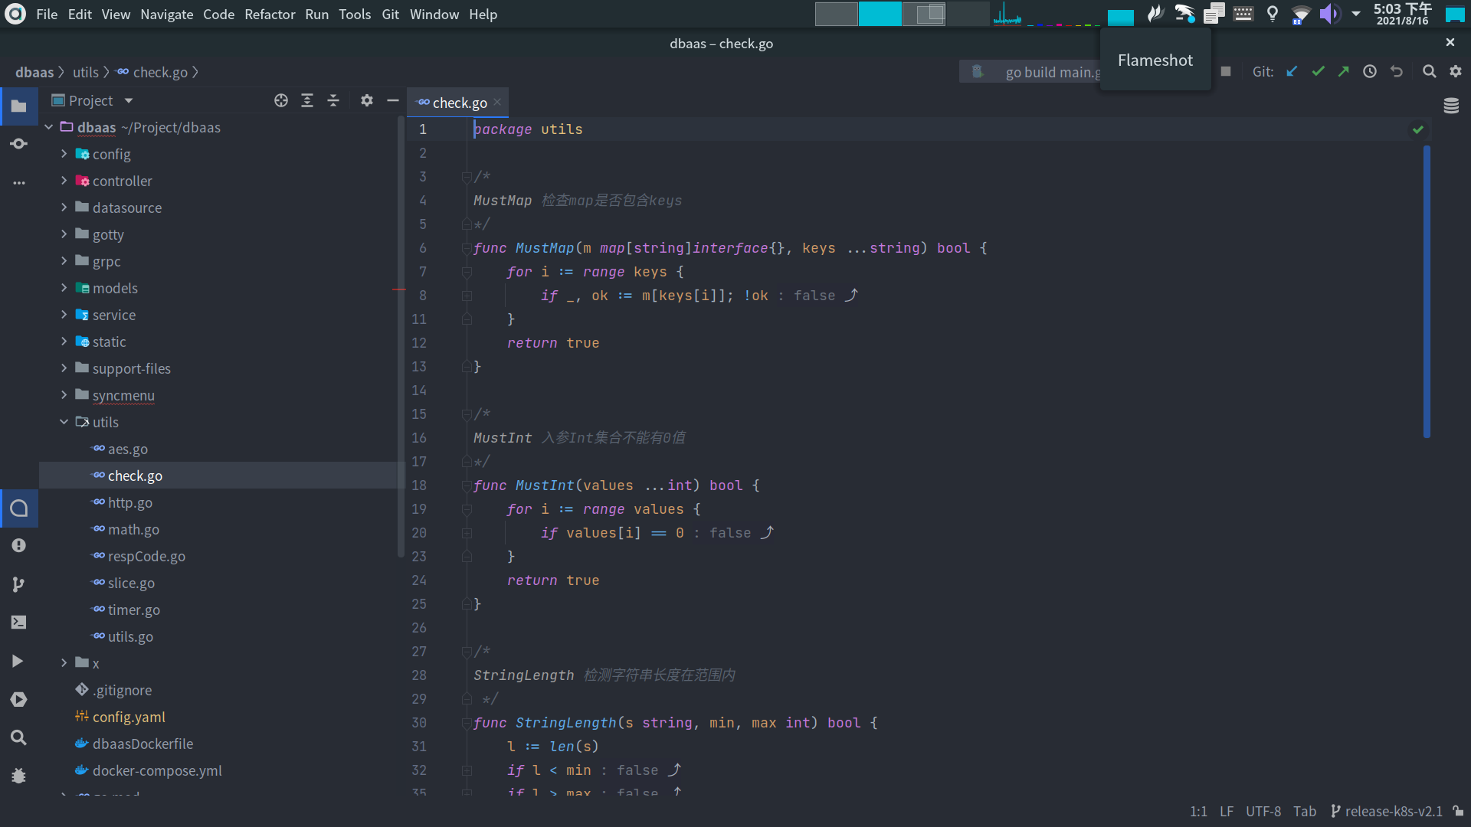Image resolution: width=1471 pixels, height=827 pixels.
Task: Click editor vertical scrollbar thumb
Action: (1427, 291)
